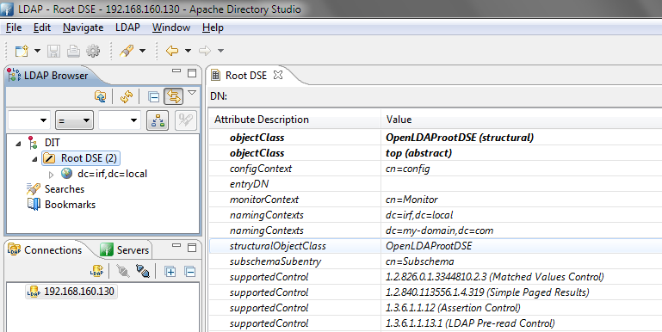
Task: Collapse the Root DSE (2) node
Action: point(34,159)
